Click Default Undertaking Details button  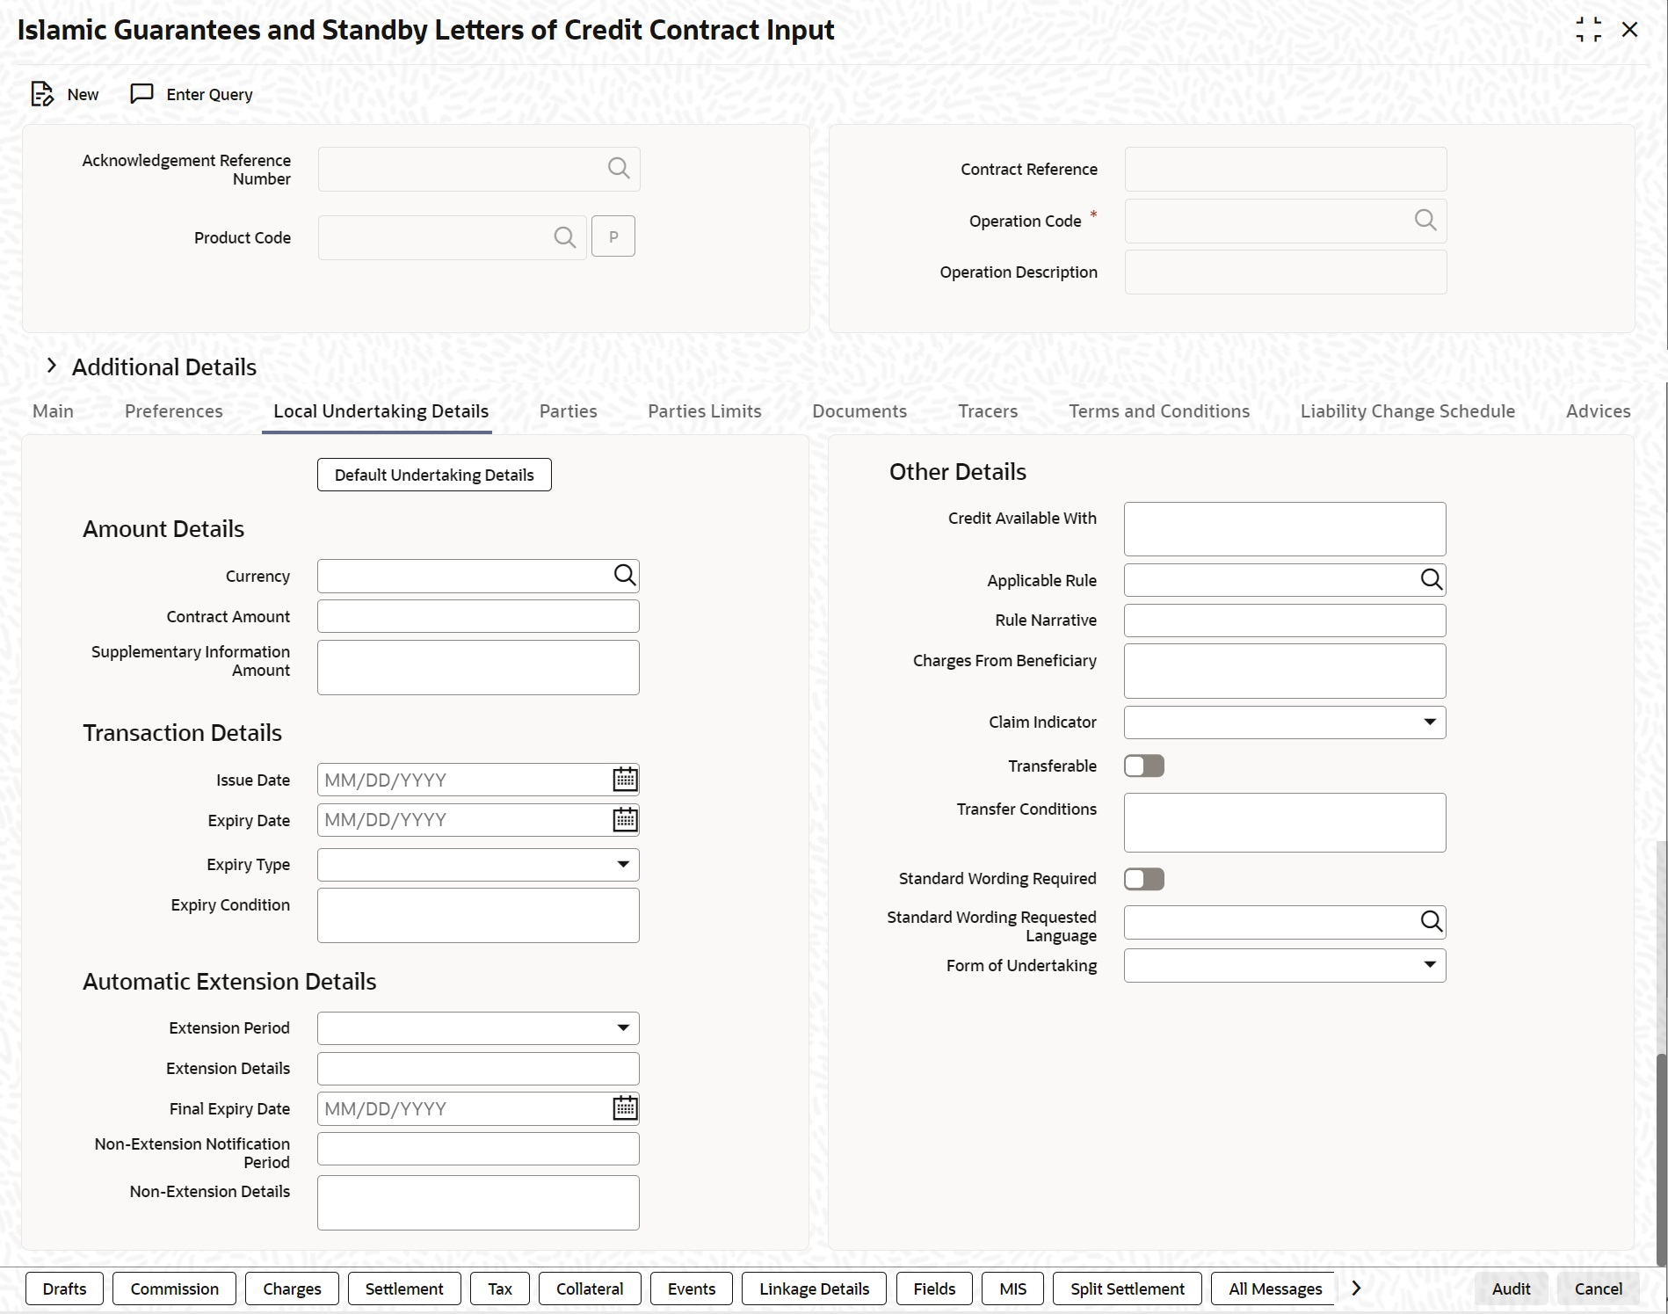coord(434,475)
